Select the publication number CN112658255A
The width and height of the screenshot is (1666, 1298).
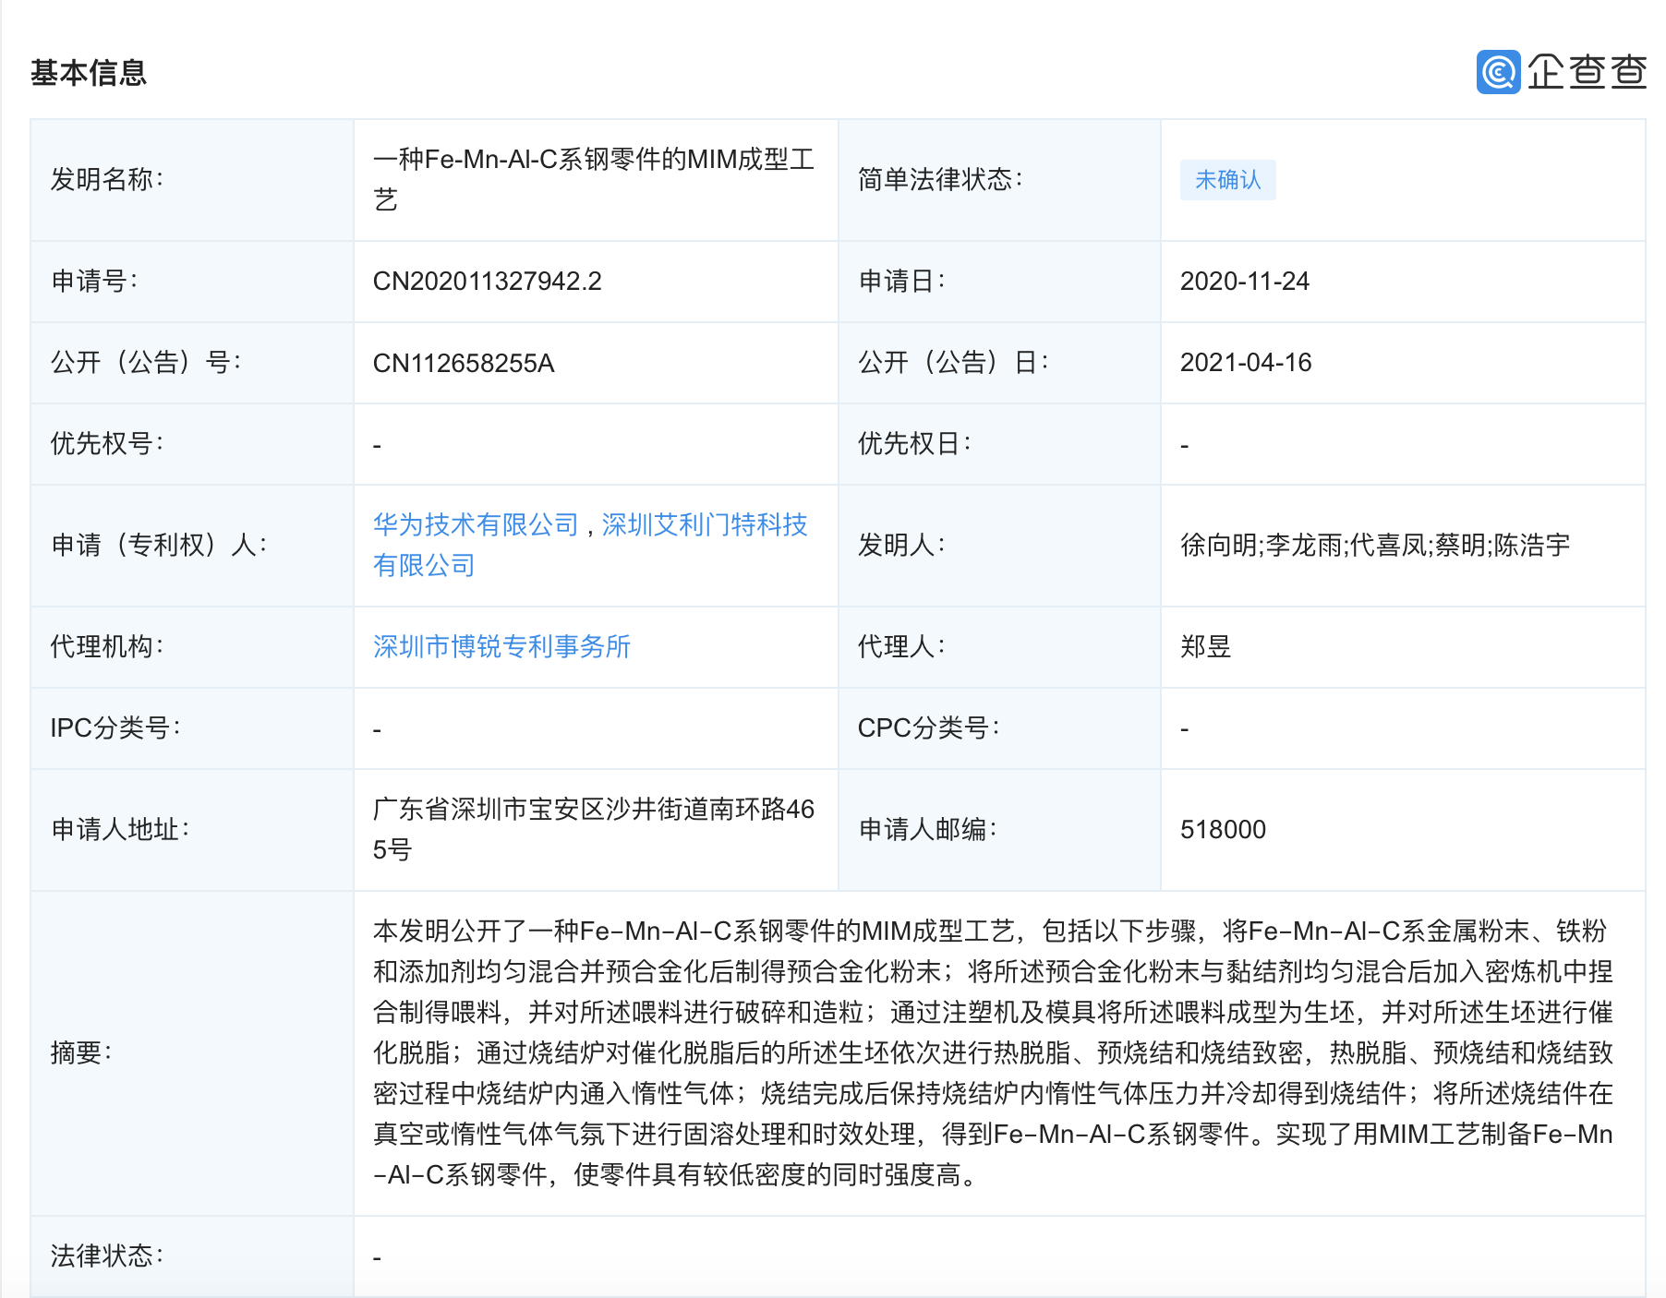point(464,363)
